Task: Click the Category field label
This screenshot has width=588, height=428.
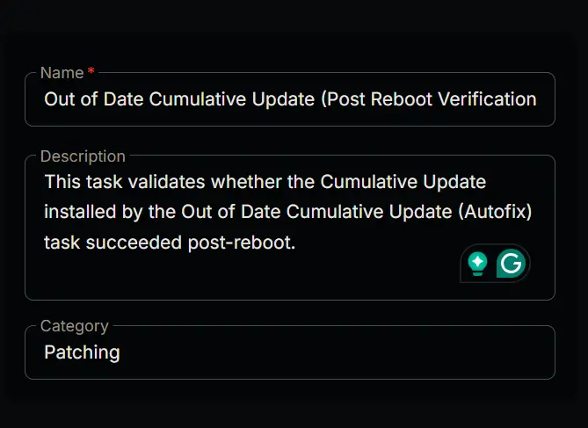Action: tap(74, 326)
